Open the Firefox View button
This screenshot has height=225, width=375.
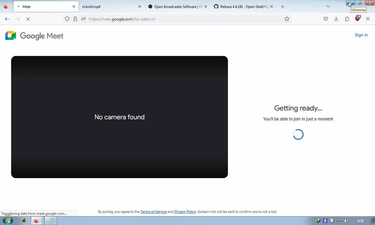(x=6, y=6)
